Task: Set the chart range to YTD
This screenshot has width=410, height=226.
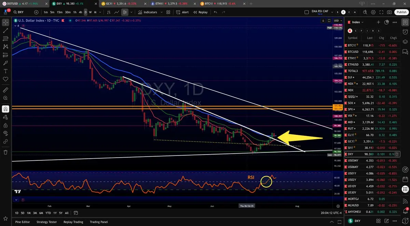Action: tap(48, 213)
